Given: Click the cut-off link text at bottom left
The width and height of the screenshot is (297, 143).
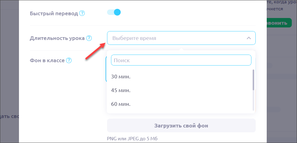Looking at the screenshot, I should pos(9,117).
